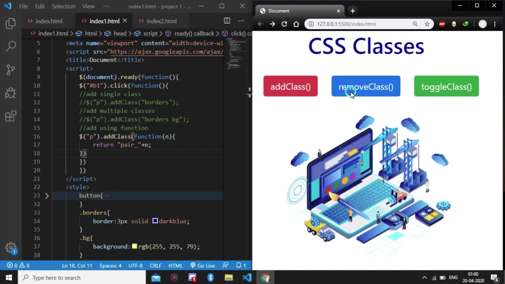
Task: Open the editor More Actions ellipsis
Action: coord(241,21)
